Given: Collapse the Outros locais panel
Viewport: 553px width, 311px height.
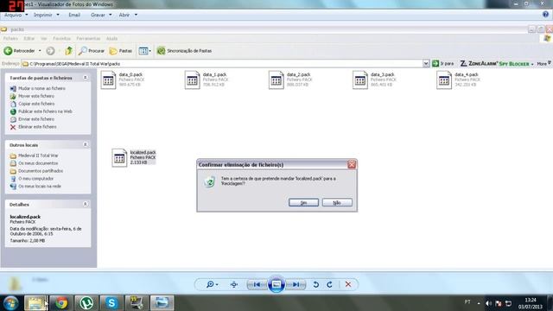Looking at the screenshot, I should (86, 145).
